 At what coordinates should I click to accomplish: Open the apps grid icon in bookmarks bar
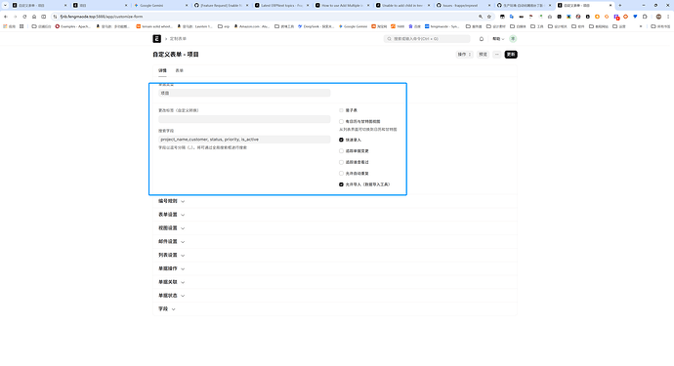(21, 26)
